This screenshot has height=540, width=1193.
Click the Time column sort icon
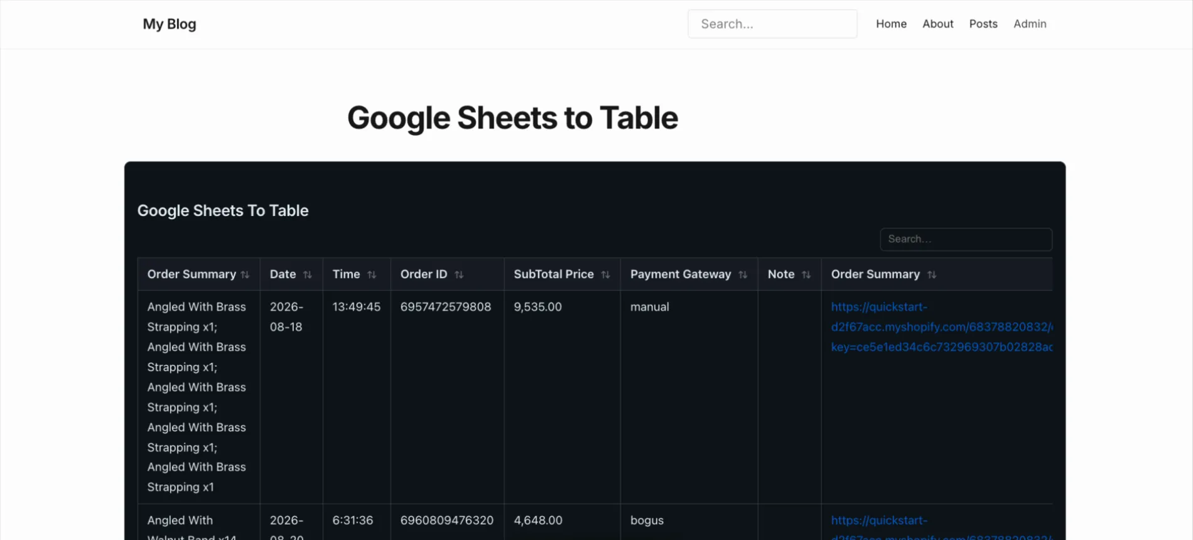372,274
